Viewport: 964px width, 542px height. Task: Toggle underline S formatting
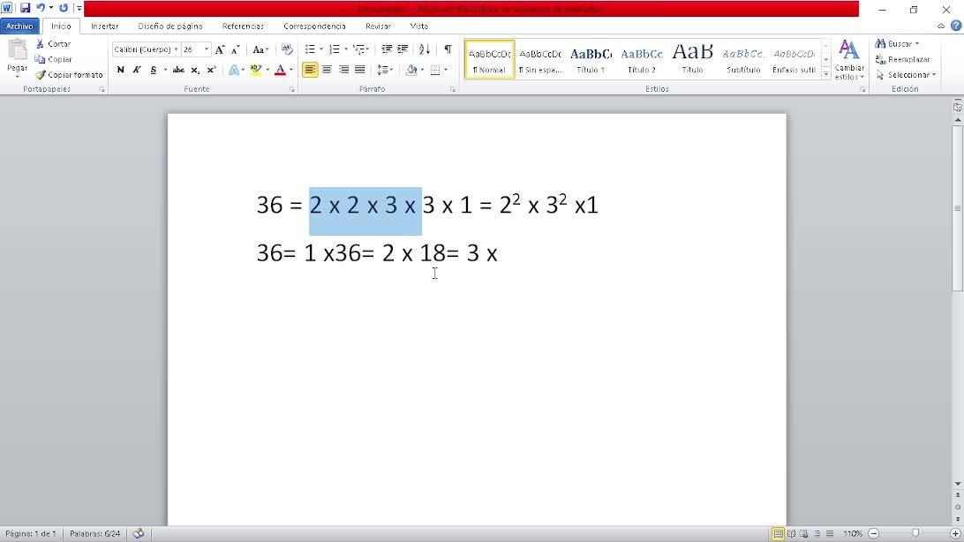click(153, 70)
